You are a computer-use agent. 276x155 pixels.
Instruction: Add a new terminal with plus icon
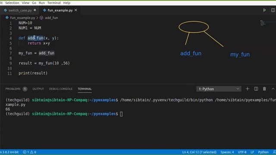[247, 89]
